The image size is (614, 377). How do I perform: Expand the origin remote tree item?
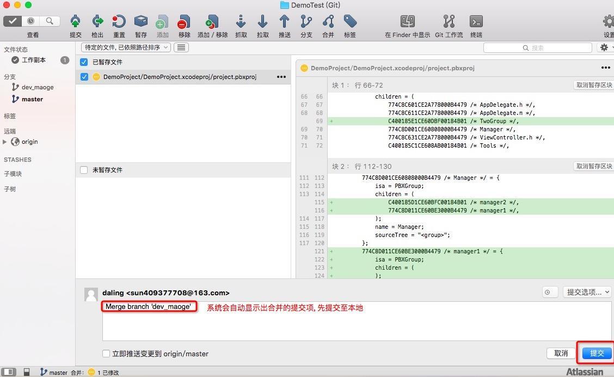(5, 142)
